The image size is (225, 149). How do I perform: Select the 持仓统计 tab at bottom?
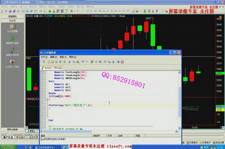21,138
